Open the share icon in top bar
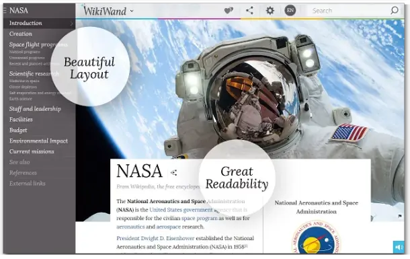 click(249, 11)
